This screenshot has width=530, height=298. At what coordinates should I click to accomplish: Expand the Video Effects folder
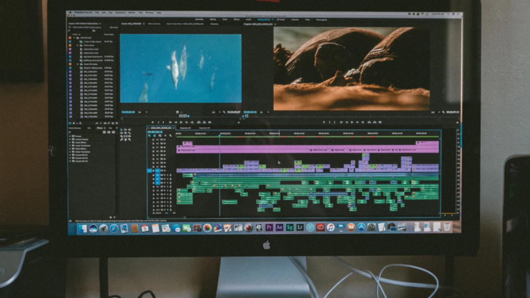[x=70, y=149]
